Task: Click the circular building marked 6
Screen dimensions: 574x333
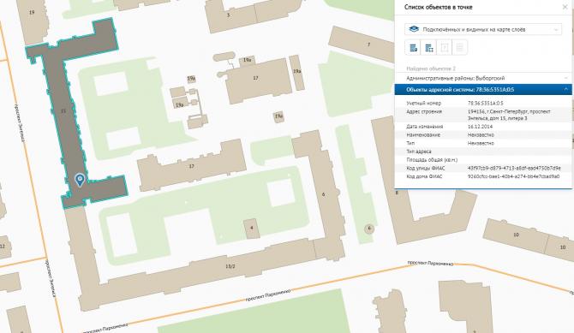Action: click(369, 229)
